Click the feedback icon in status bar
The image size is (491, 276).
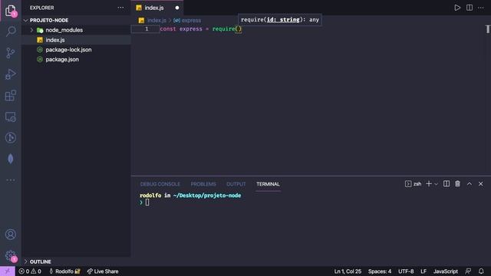[x=468, y=271]
